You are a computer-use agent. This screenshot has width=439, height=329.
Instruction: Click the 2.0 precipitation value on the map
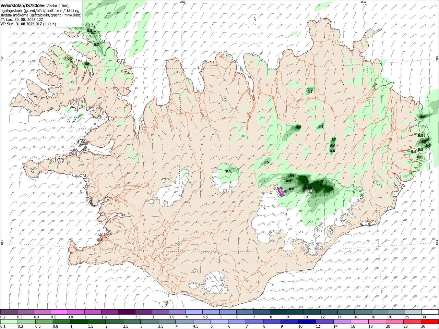(319, 185)
